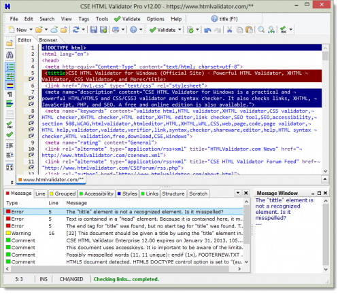Select the Warning row on line 16

124,233
